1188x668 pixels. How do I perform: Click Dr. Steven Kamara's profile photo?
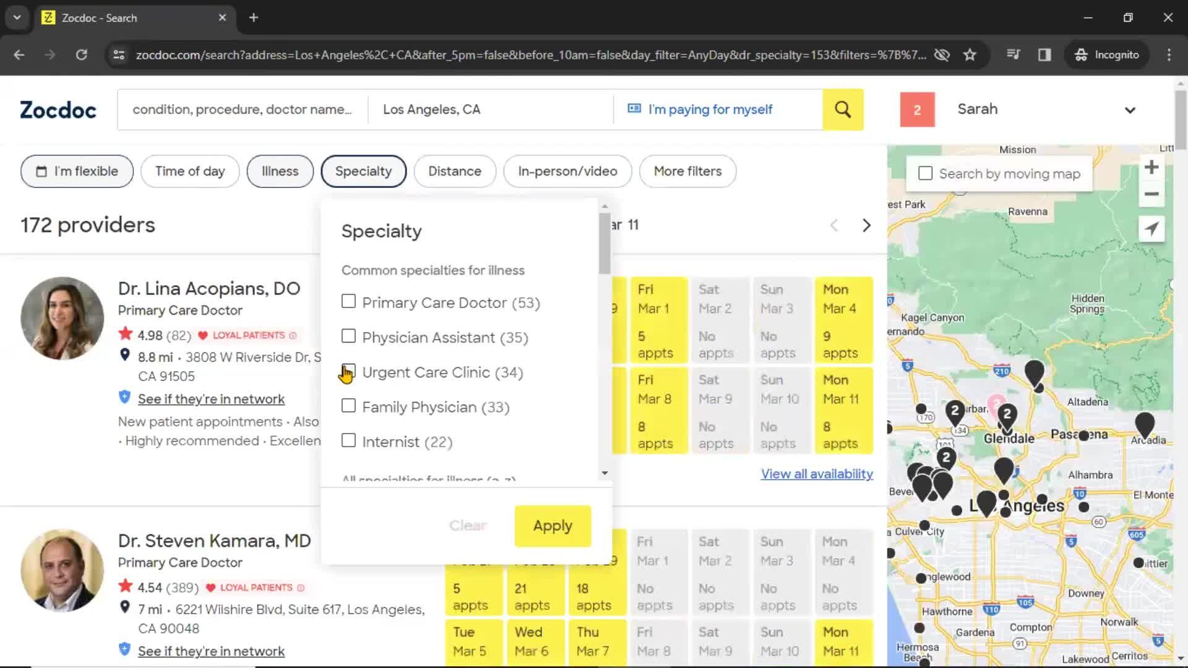click(62, 570)
